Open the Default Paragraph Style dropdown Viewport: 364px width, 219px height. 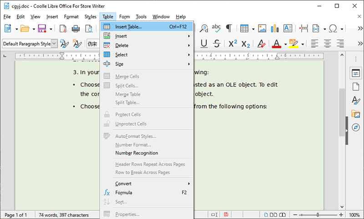[54, 44]
